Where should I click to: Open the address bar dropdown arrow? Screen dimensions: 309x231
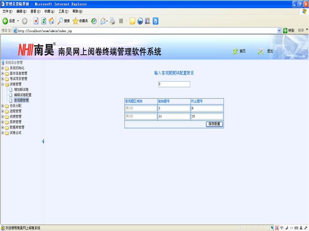pos(279,30)
